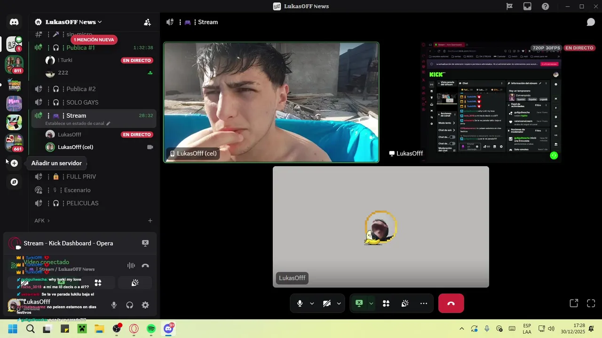Open the screen share options arrow
Image resolution: width=602 pixels, height=338 pixels.
(x=371, y=303)
